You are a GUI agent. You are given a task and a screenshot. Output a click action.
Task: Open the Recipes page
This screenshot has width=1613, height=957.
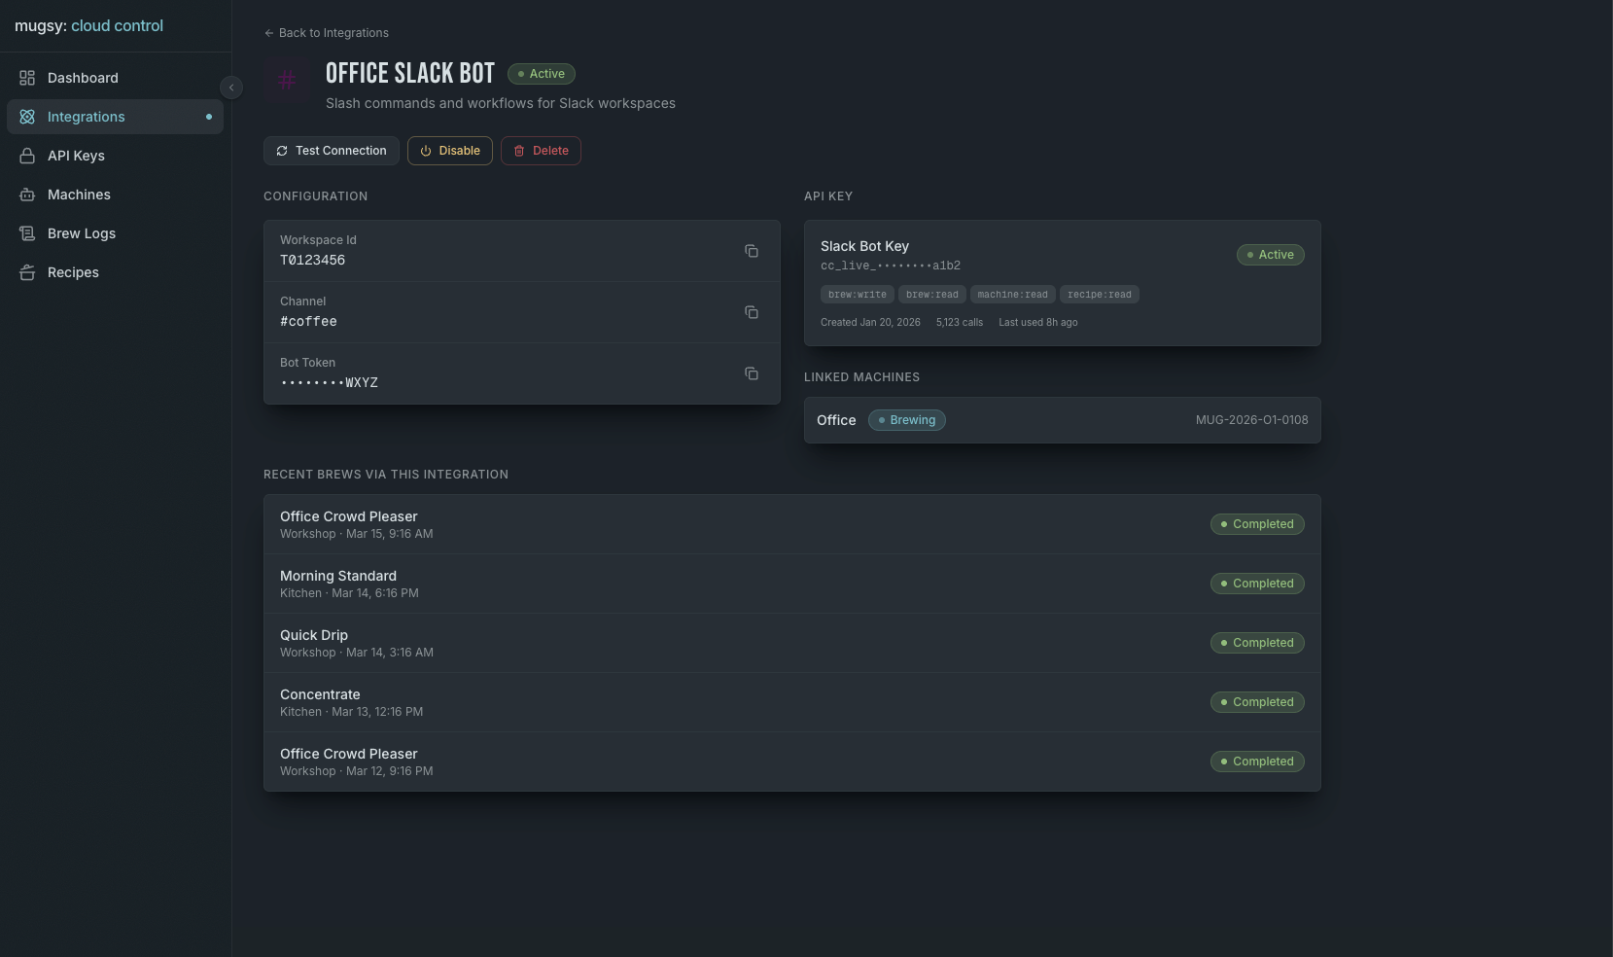pyautogui.click(x=115, y=272)
